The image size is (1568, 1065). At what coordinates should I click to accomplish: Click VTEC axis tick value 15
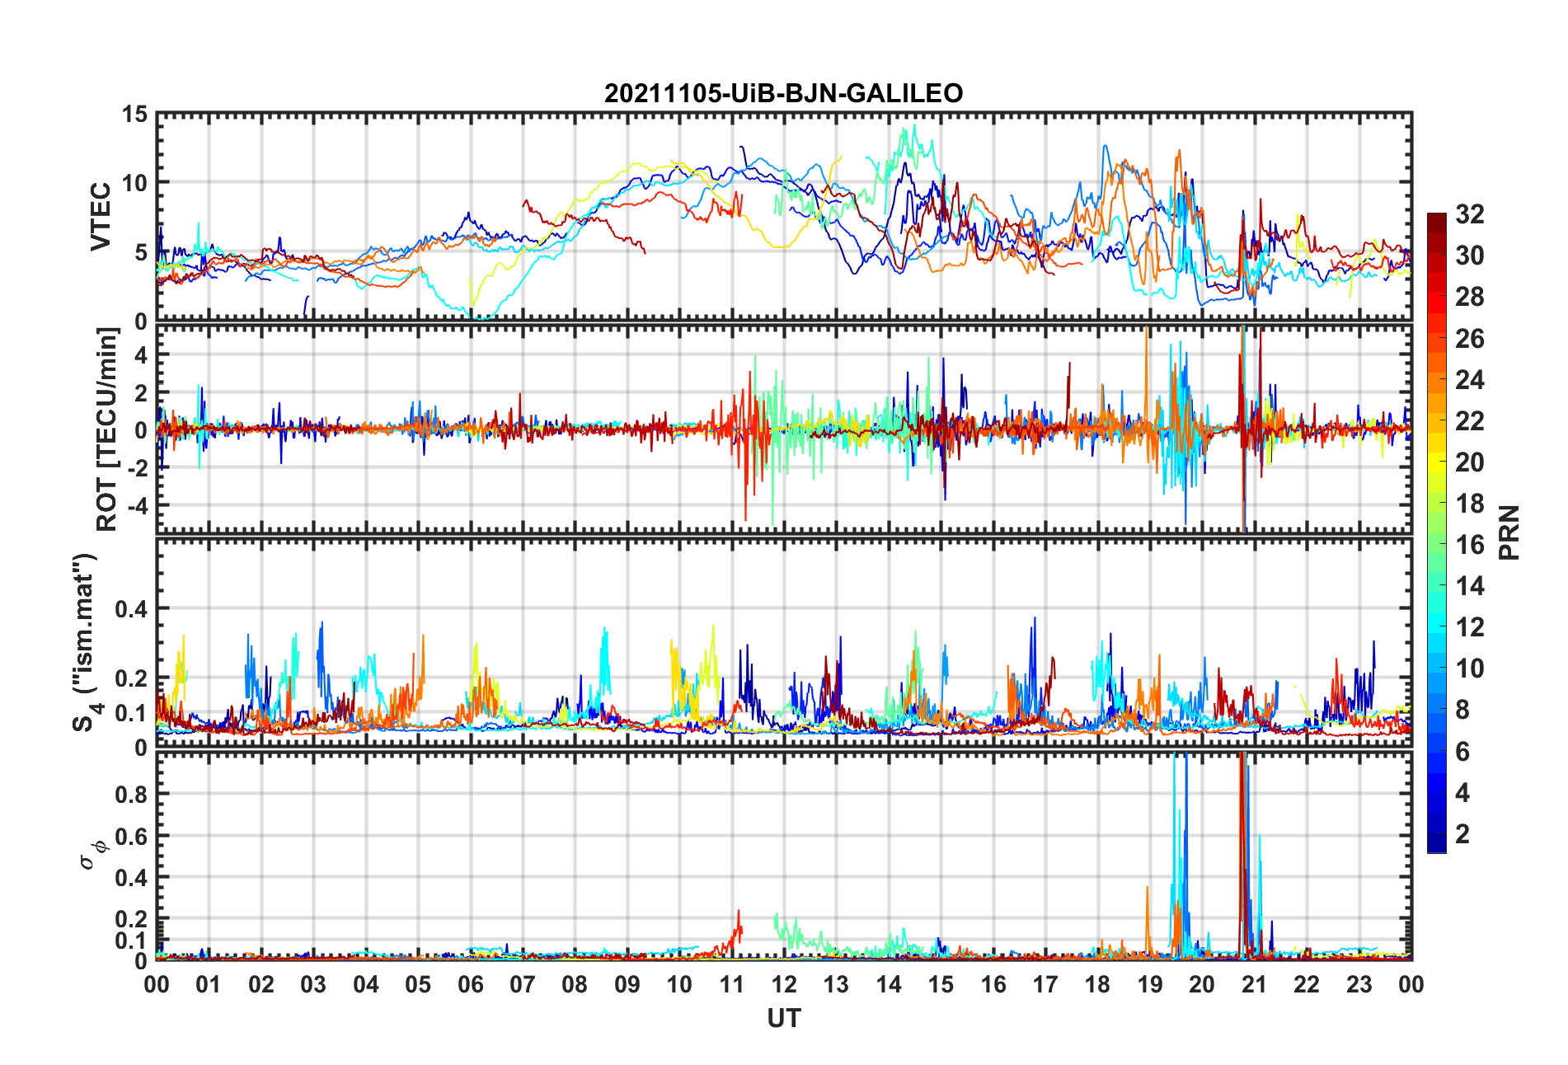[x=135, y=115]
